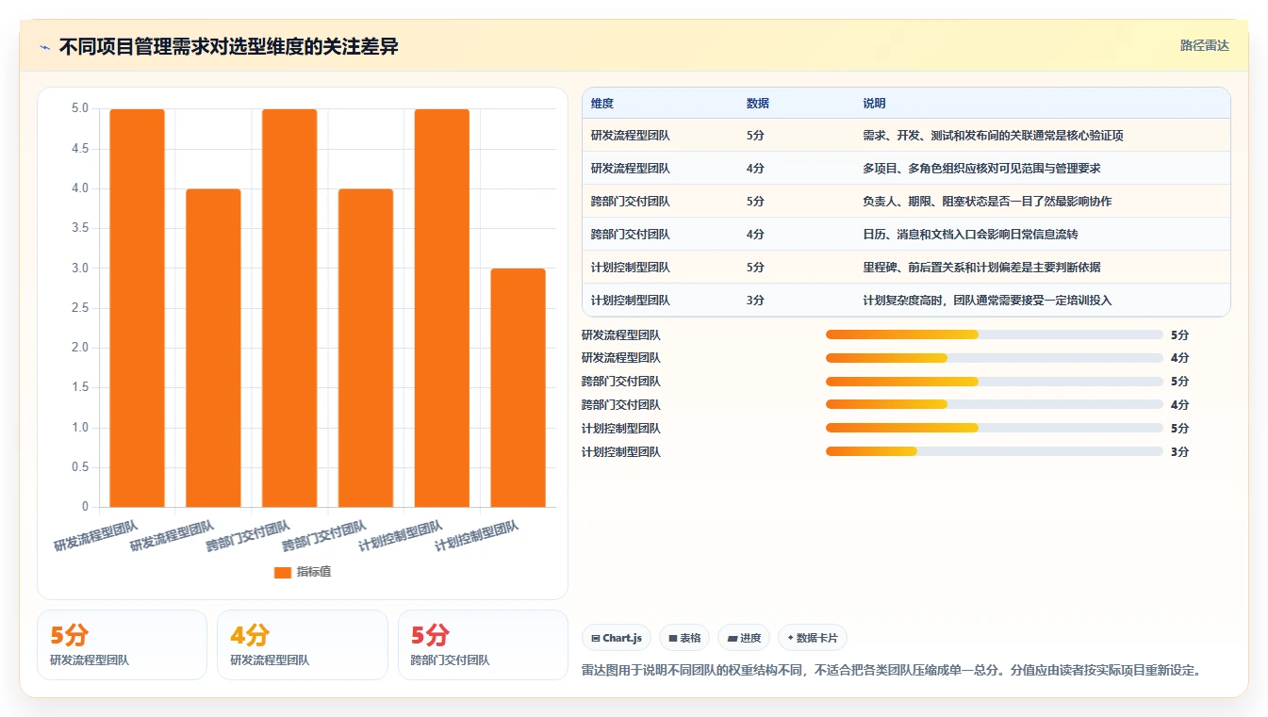Screen dimensions: 1268x717
Task: Click the 跨部门交付团队 bar reaching 4.0
Action: (366, 348)
